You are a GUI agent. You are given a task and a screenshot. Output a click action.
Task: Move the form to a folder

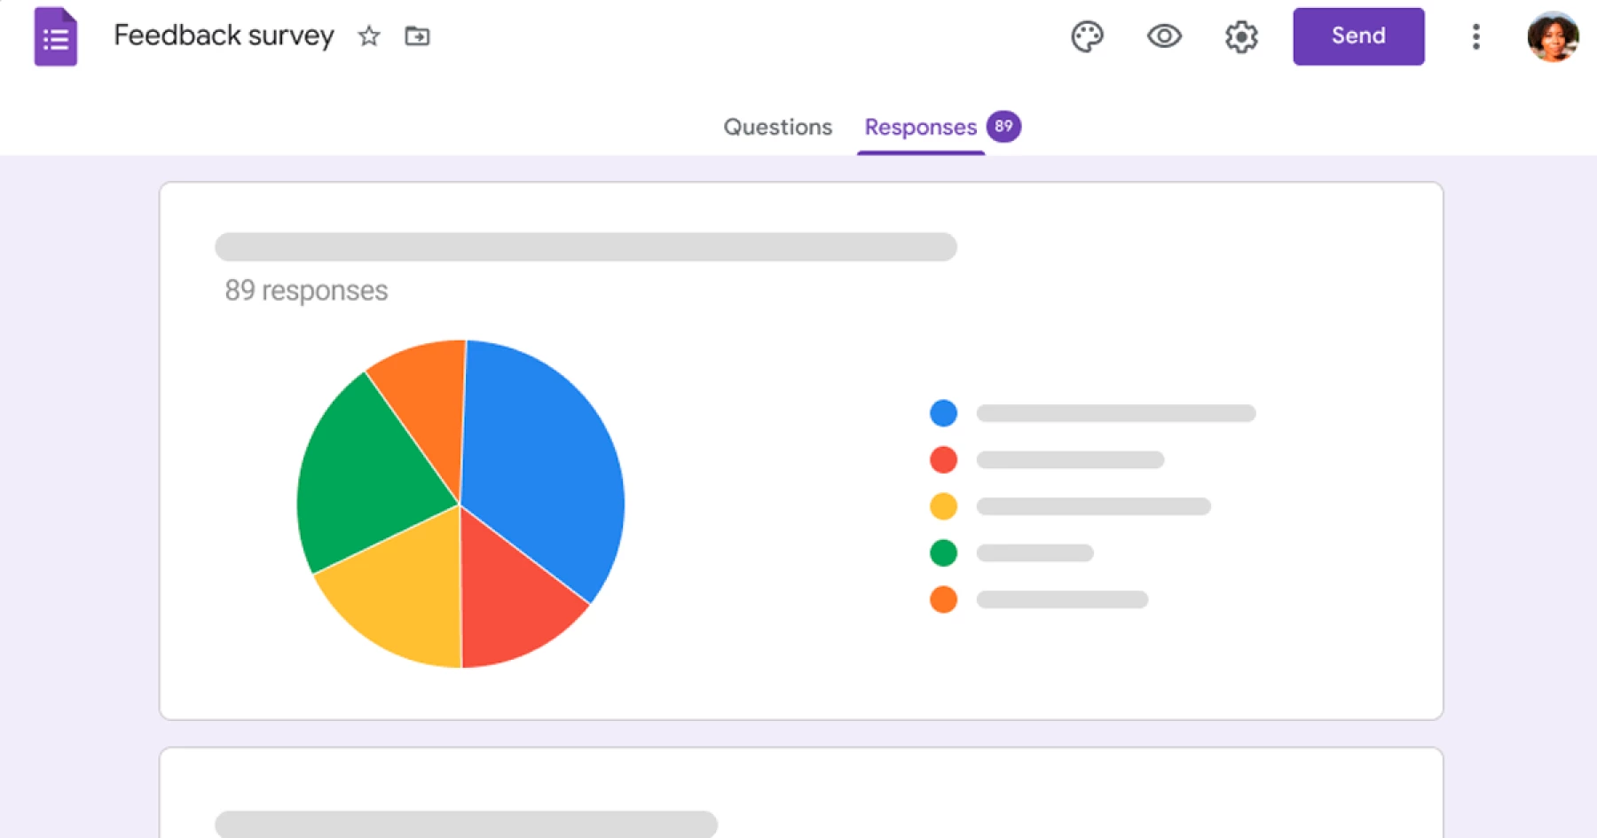[417, 37]
